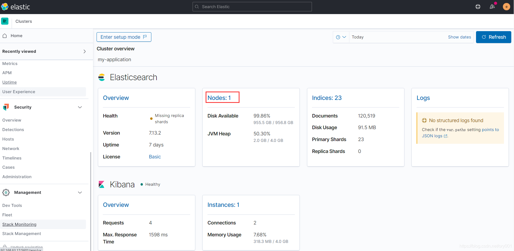Click the Security shield icon

coord(6,107)
